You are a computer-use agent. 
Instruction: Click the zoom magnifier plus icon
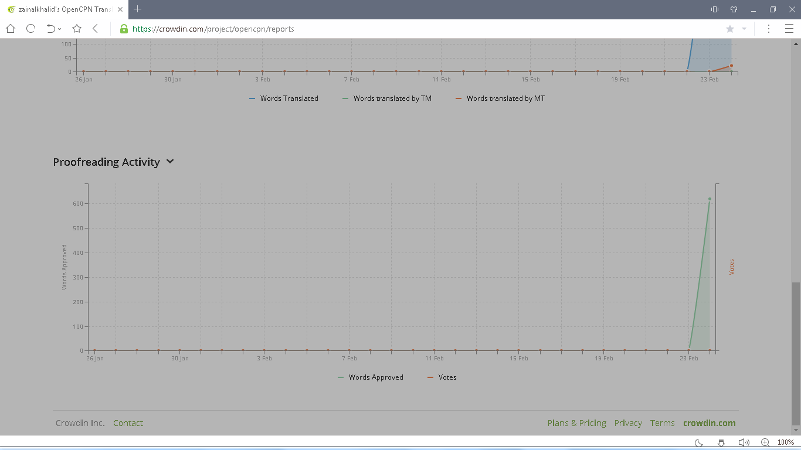coord(765,442)
